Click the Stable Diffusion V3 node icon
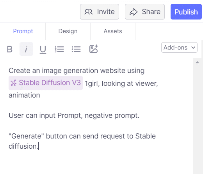 [x=14, y=83]
